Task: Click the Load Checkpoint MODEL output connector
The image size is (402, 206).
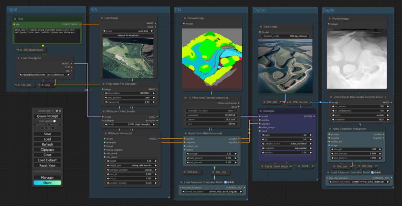Action: [x=72, y=63]
